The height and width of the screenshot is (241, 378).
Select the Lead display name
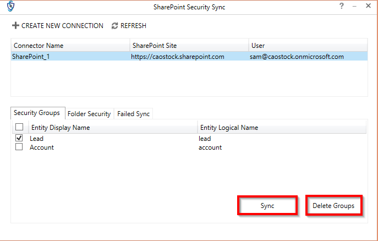tap(37, 139)
